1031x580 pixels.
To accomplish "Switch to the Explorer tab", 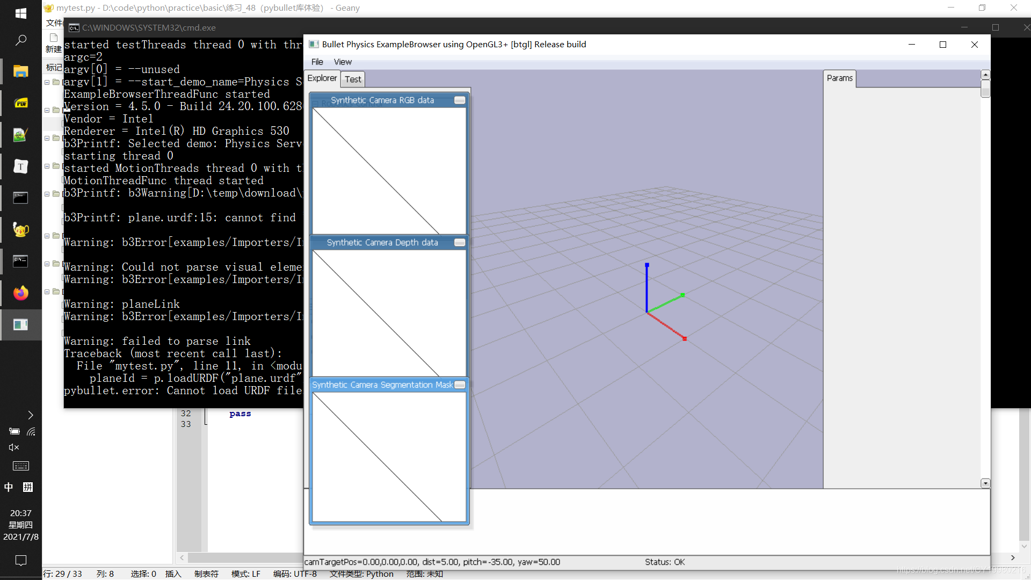I will (x=322, y=78).
